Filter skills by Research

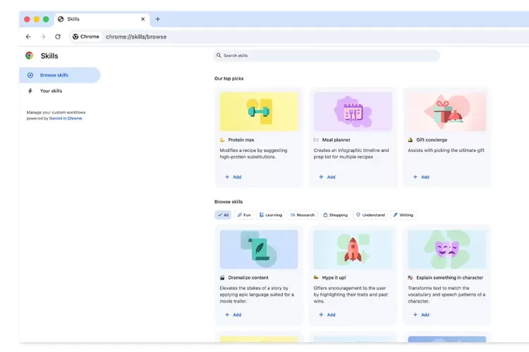pos(303,215)
